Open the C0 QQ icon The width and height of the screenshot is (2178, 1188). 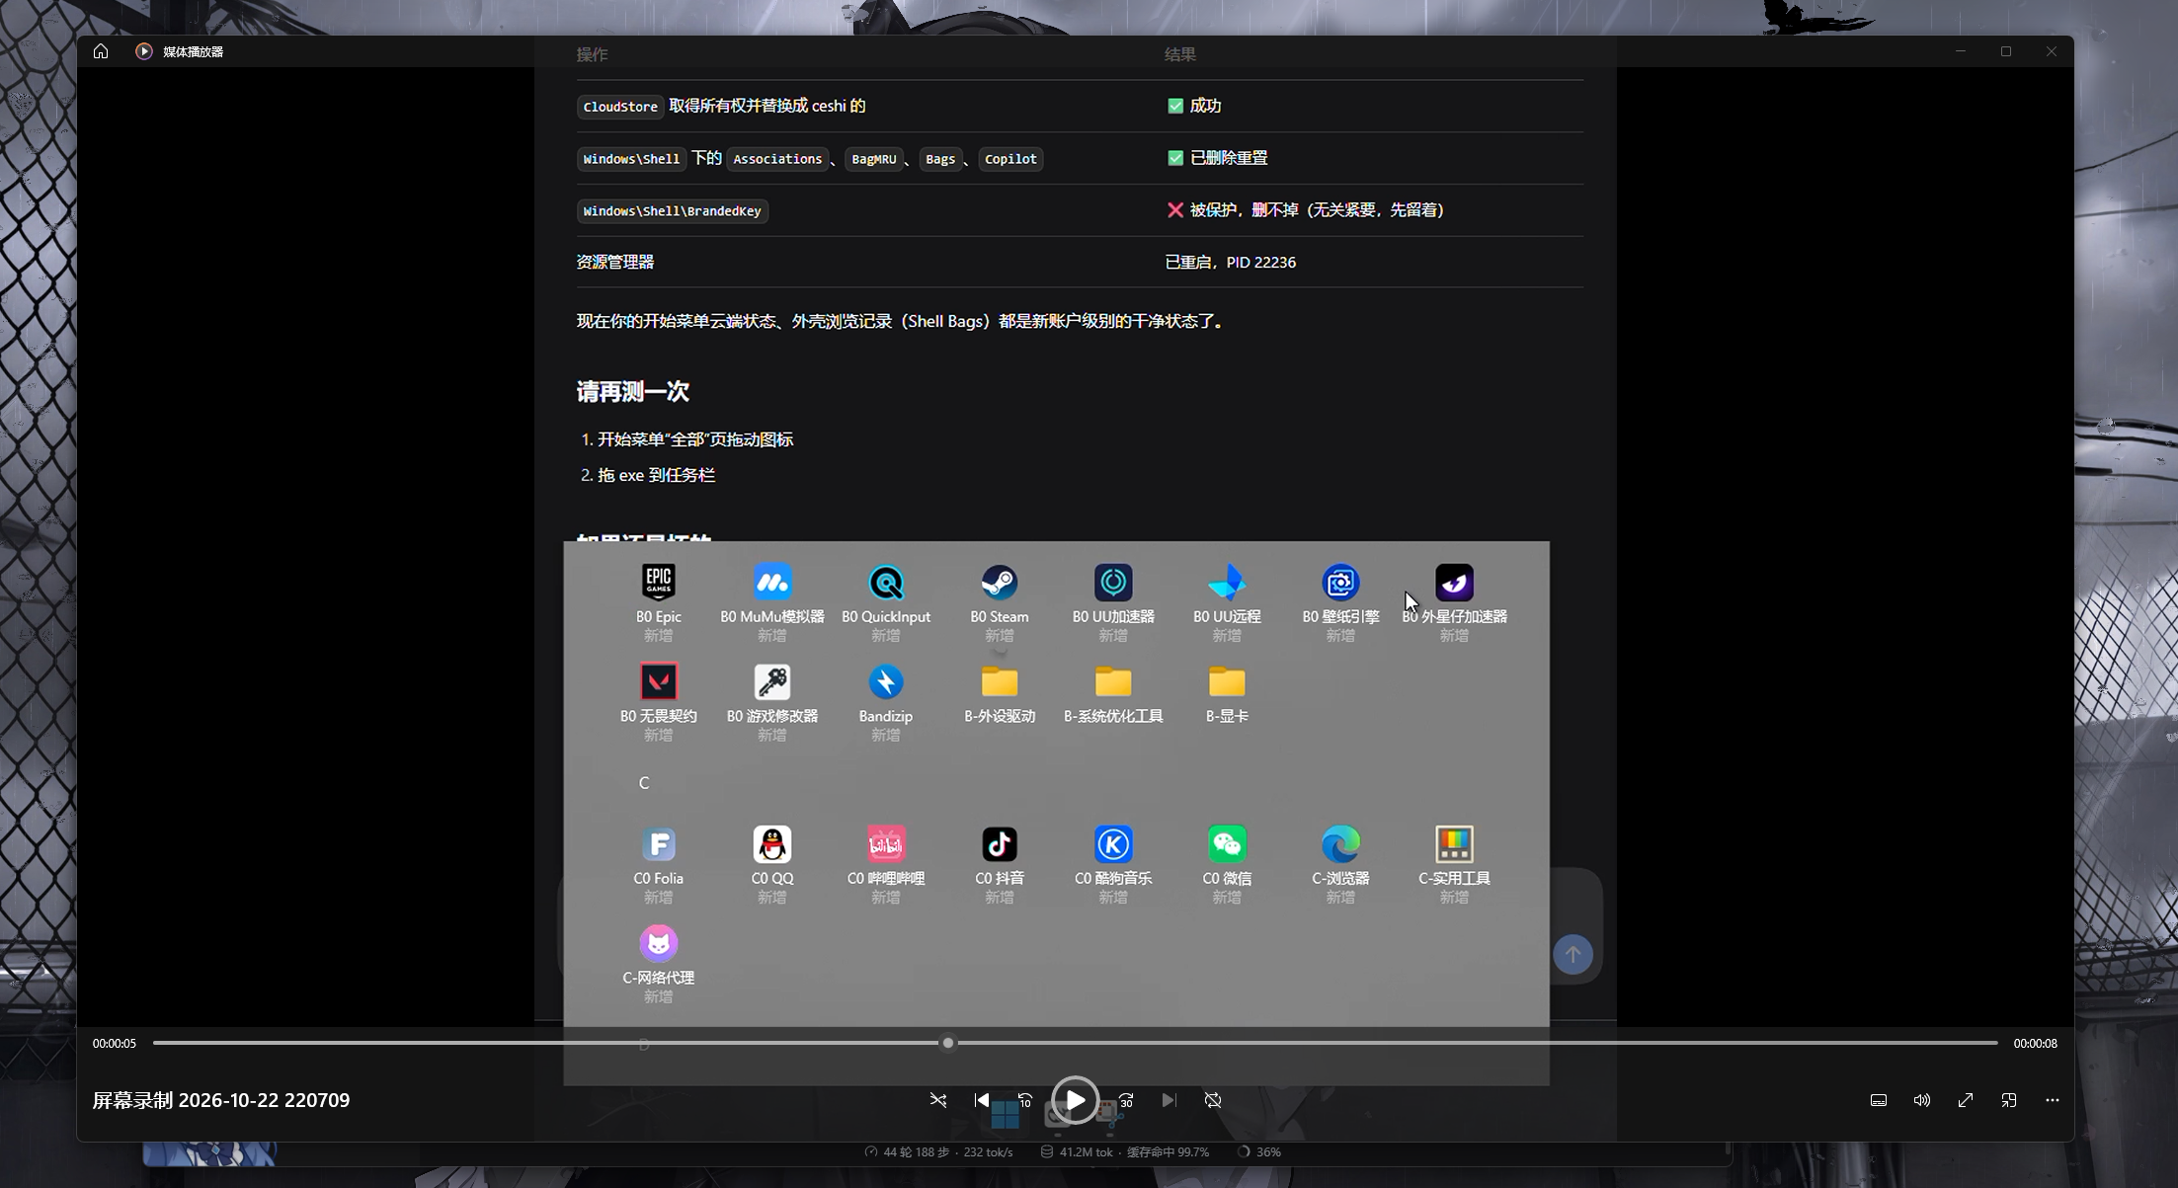(772, 844)
